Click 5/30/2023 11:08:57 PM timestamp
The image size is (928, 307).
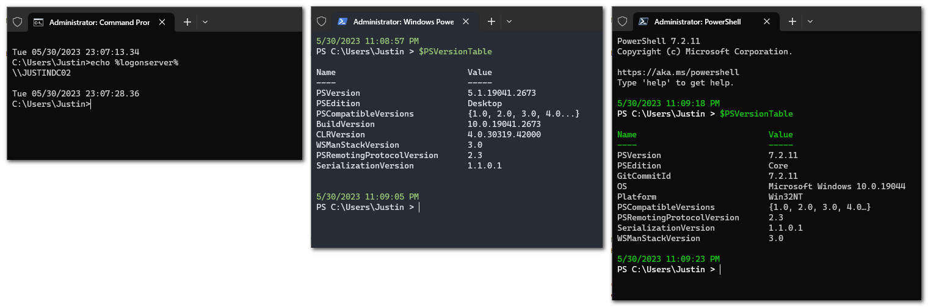click(x=368, y=41)
